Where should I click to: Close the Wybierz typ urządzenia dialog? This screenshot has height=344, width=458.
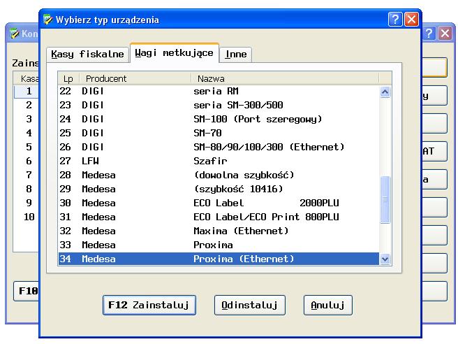pyautogui.click(x=411, y=20)
